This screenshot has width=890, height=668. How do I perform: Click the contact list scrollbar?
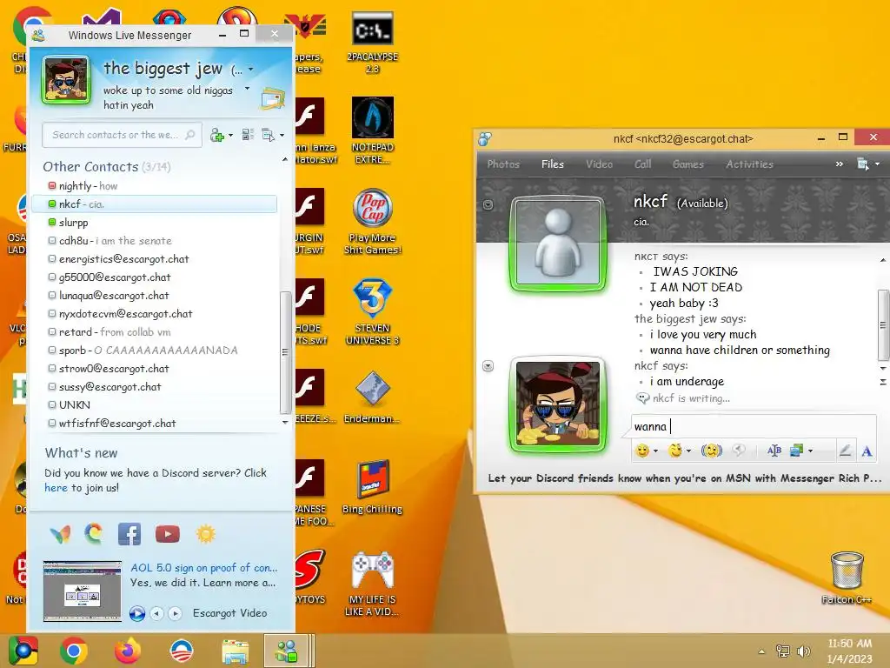pyautogui.click(x=285, y=352)
